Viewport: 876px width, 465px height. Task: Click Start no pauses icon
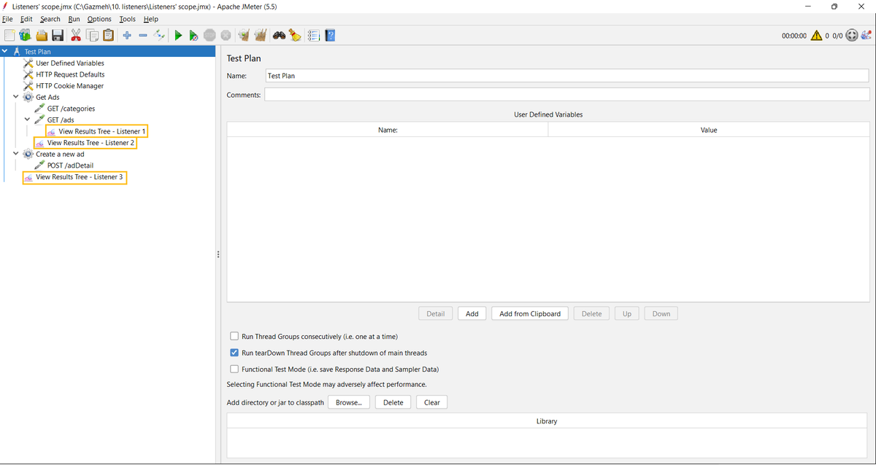click(193, 35)
